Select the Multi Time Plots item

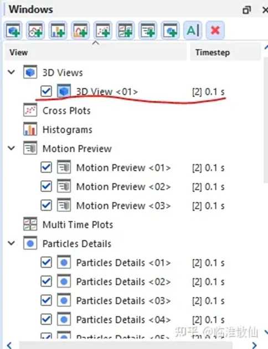pos(78,225)
